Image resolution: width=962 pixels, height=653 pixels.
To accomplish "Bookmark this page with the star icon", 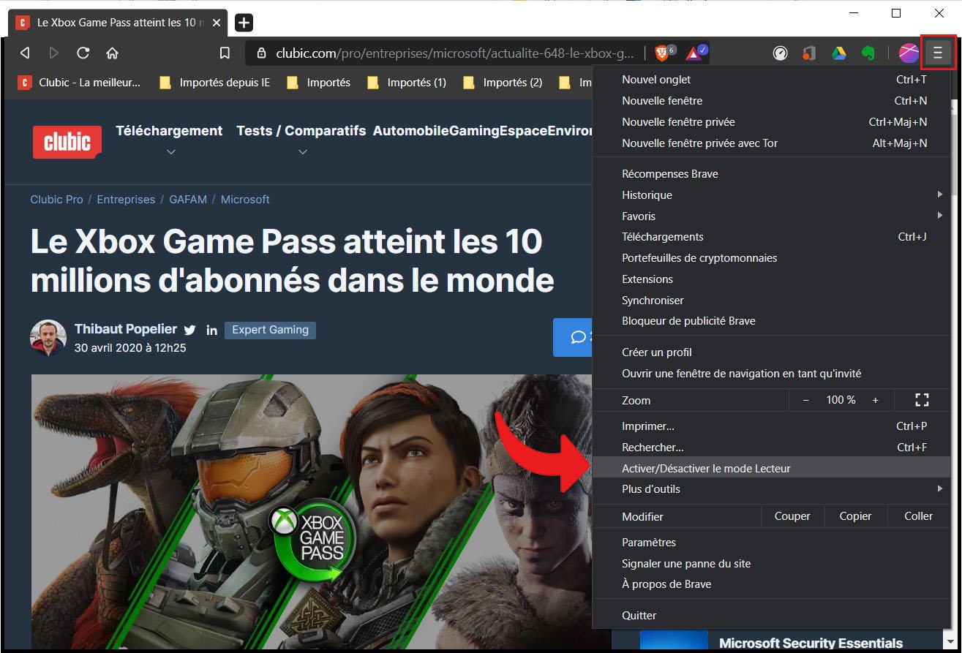I will coord(225,52).
